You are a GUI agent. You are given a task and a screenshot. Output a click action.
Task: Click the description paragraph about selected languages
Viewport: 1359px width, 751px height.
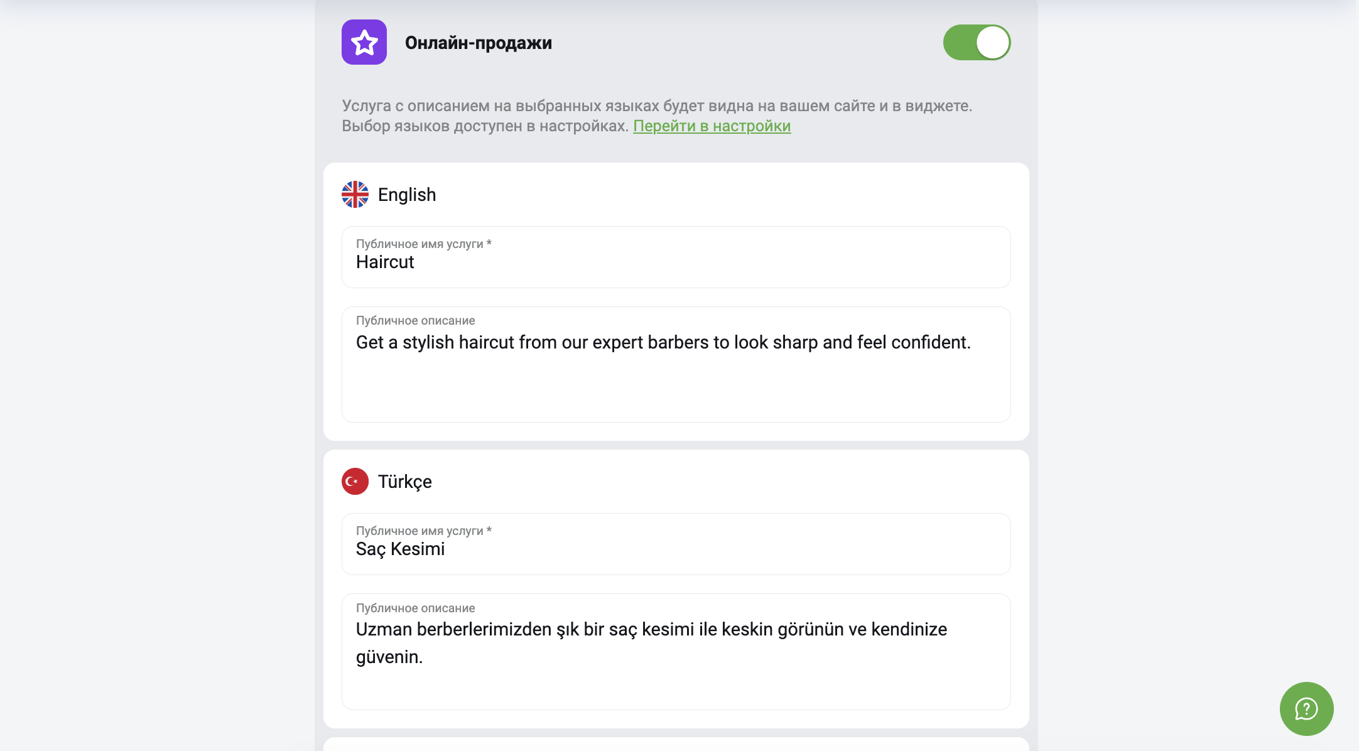[x=657, y=116]
